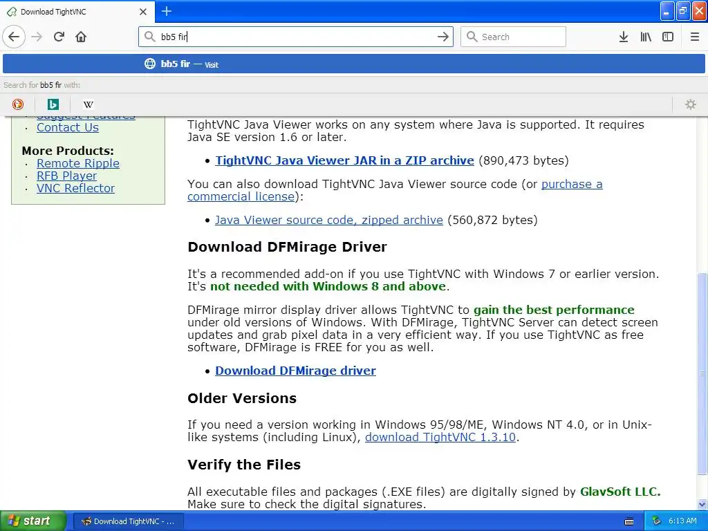Go back to the previous page

(14, 37)
